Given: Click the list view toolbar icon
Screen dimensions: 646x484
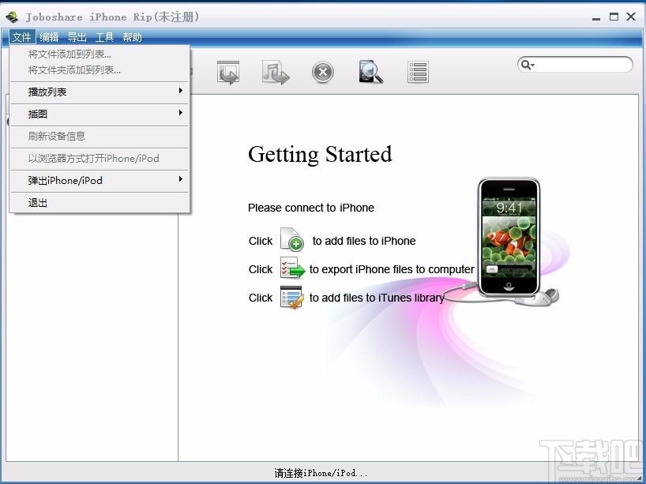Looking at the screenshot, I should pyautogui.click(x=419, y=72).
